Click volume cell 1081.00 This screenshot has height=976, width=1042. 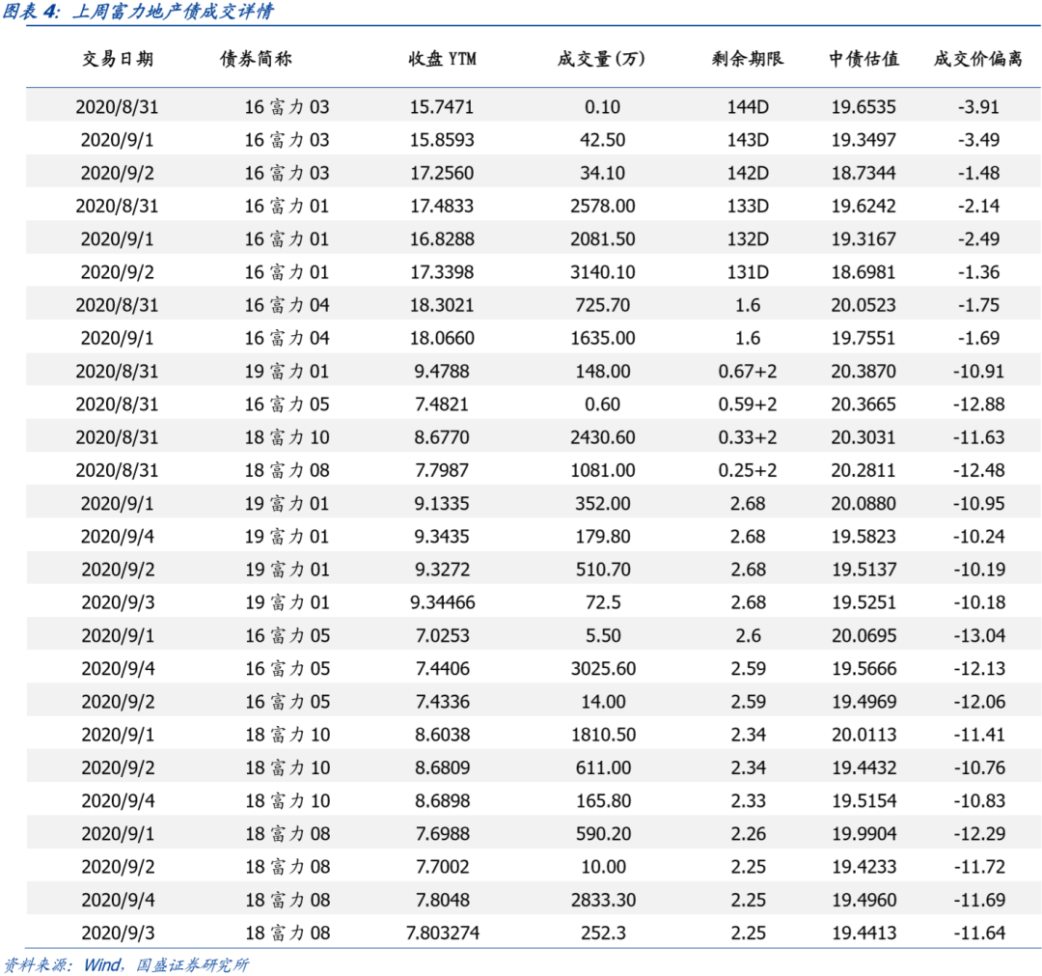coord(603,471)
